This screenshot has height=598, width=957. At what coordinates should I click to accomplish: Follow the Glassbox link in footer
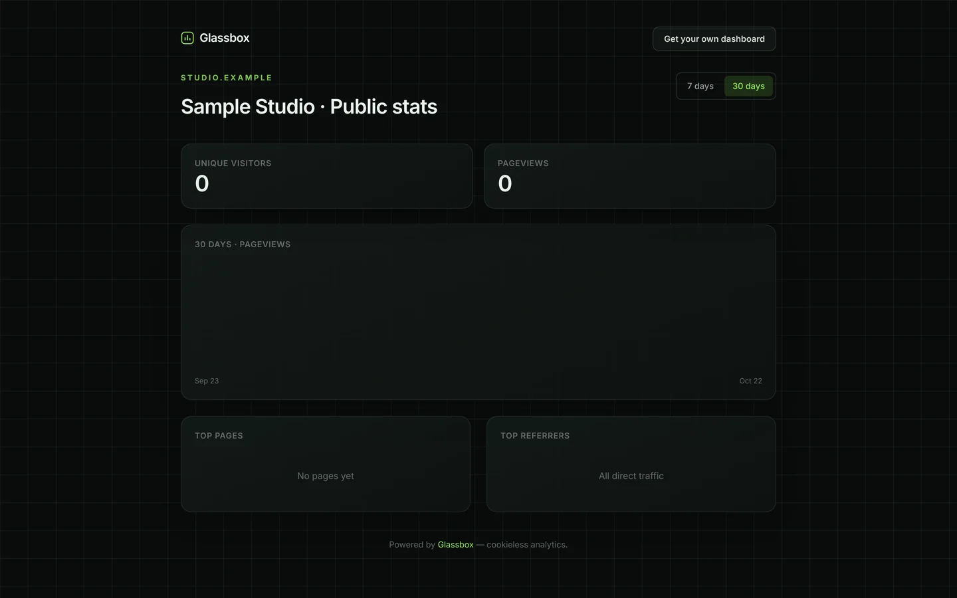tap(455, 545)
